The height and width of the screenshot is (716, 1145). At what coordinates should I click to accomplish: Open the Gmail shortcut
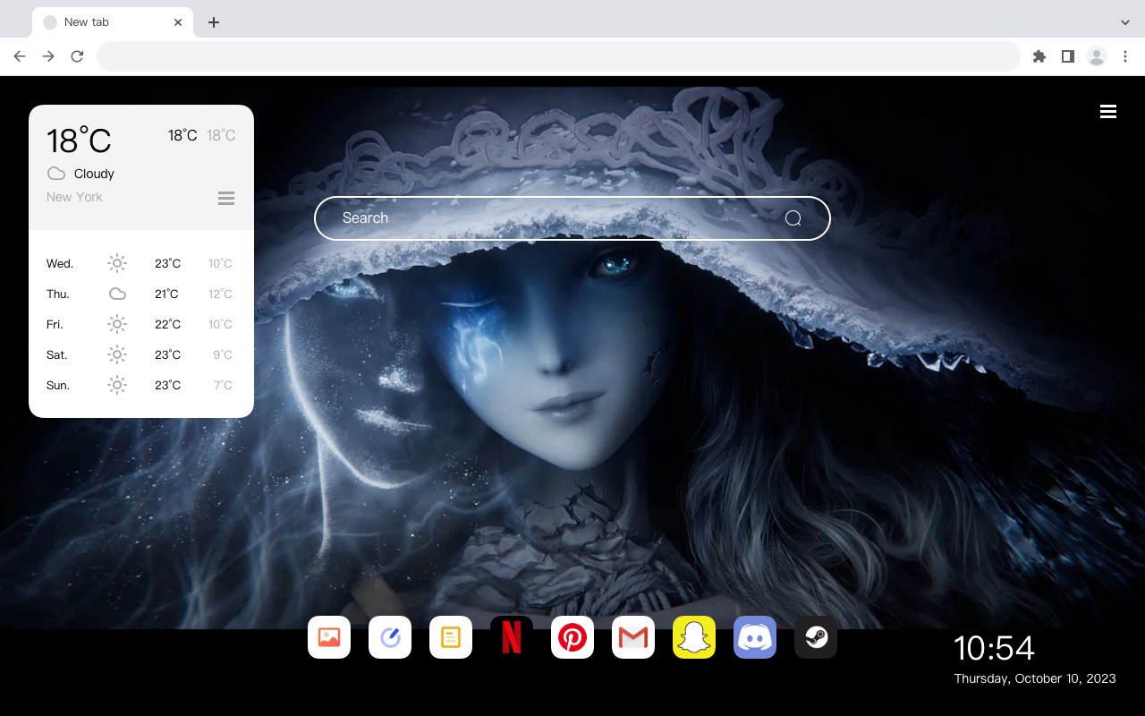(633, 637)
